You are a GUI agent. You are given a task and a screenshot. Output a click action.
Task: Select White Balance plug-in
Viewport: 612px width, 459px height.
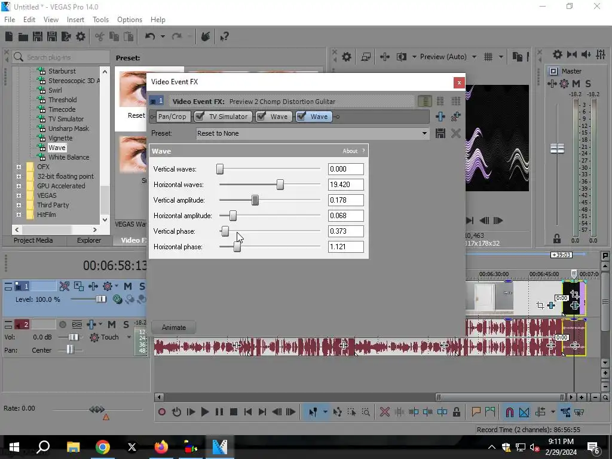(x=69, y=157)
